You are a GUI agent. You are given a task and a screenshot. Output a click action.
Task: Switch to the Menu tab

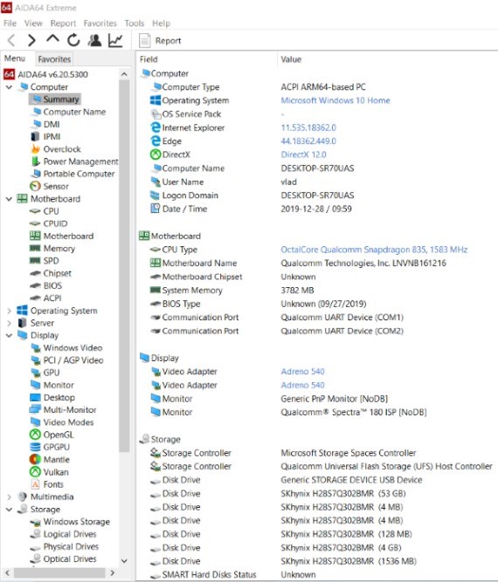pos(15,58)
